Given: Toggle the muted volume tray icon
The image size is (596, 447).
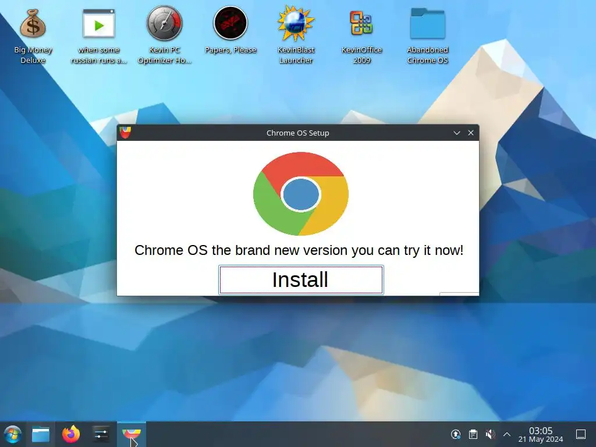Looking at the screenshot, I should (x=490, y=434).
